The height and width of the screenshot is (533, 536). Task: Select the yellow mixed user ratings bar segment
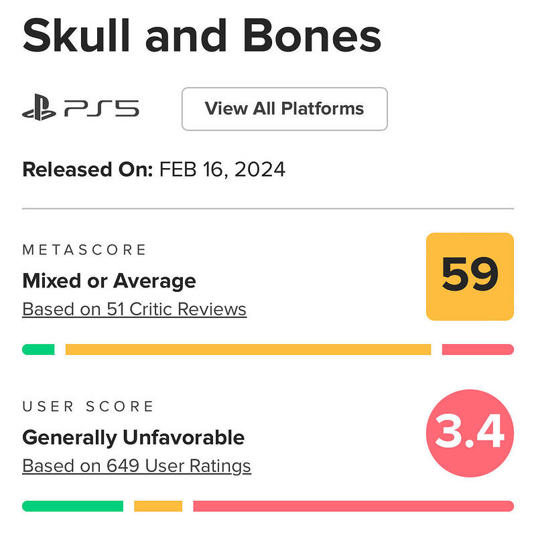coord(158,506)
